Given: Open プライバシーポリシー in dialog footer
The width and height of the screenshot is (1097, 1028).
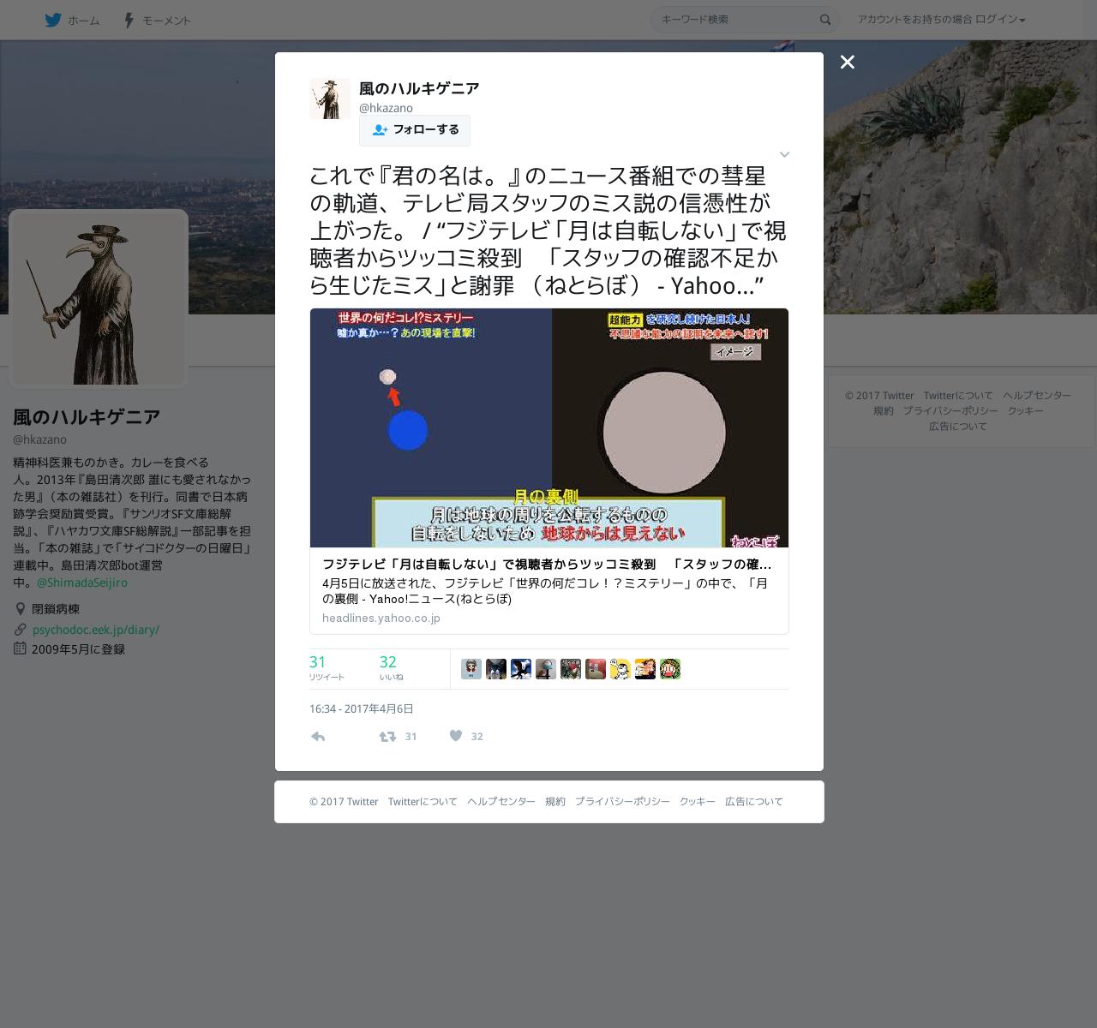Looking at the screenshot, I should [x=622, y=802].
